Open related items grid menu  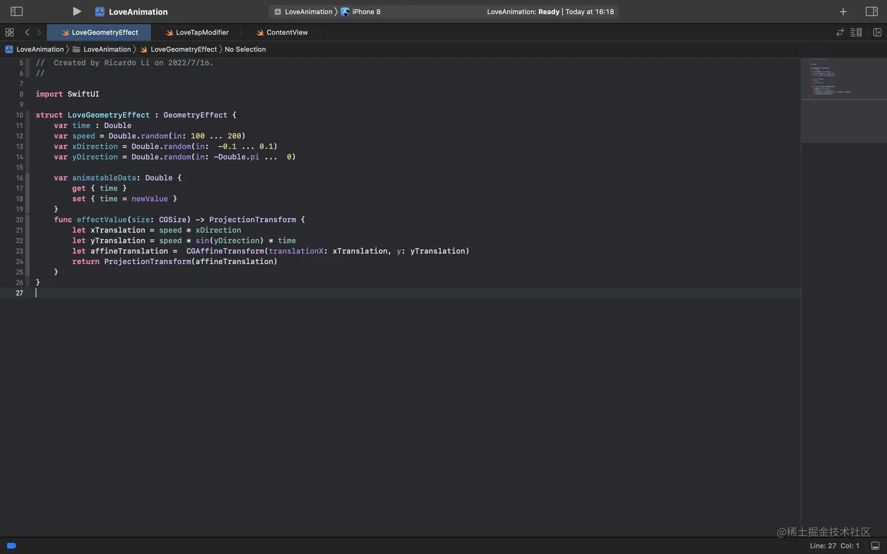[9, 32]
